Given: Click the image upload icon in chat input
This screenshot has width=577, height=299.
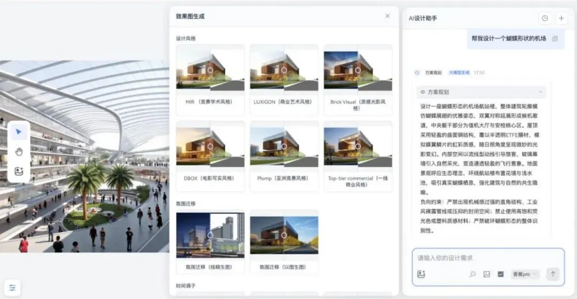Looking at the screenshot, I should [487, 274].
